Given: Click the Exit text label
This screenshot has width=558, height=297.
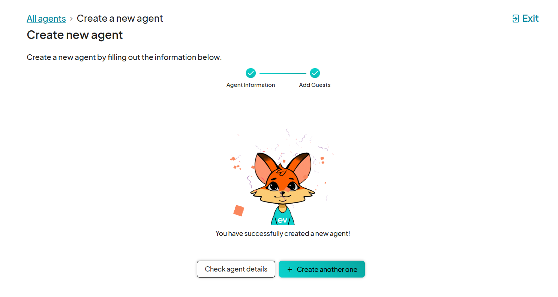Looking at the screenshot, I should coord(530,18).
